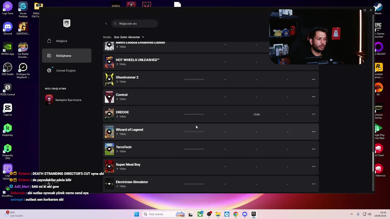Open the Mağaza store section
The height and width of the screenshot is (219, 390).
coord(67,41)
